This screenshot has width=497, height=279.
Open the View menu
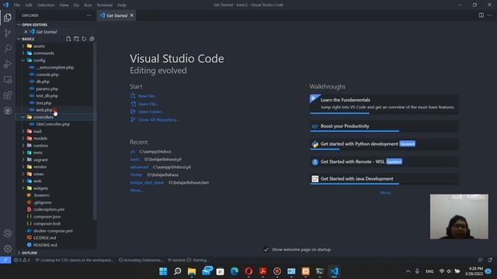click(x=64, y=5)
